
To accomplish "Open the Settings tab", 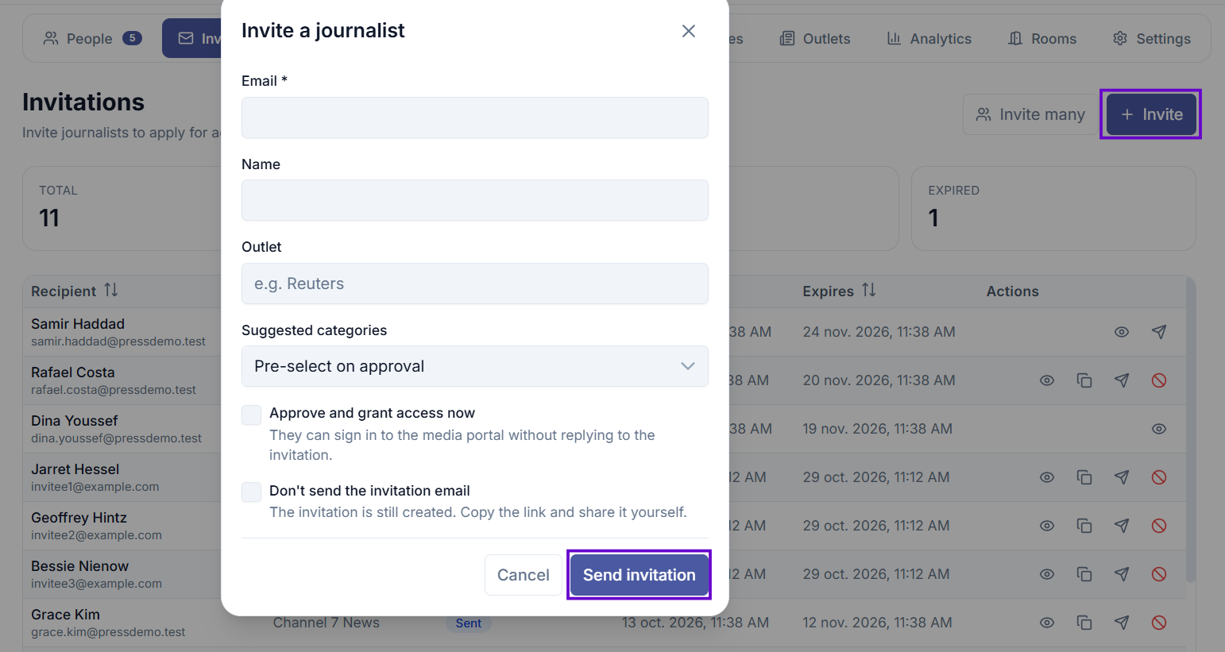I will pos(1151,38).
